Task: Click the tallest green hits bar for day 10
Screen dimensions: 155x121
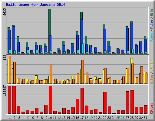Action: pos(50,22)
